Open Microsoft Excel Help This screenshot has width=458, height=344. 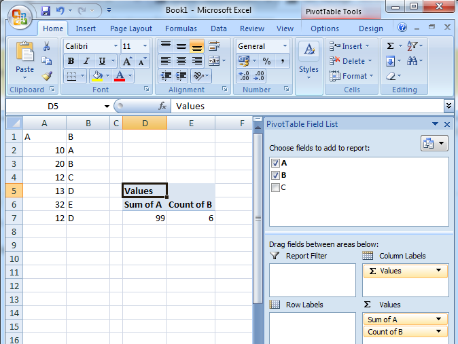402,27
